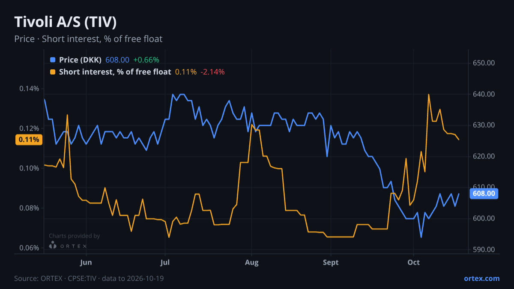Click the 0.12% left axis label

click(x=29, y=128)
